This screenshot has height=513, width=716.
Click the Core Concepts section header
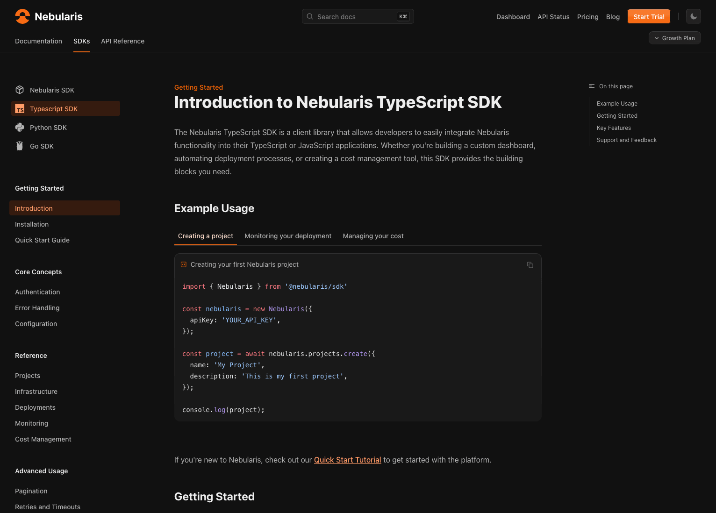point(38,272)
